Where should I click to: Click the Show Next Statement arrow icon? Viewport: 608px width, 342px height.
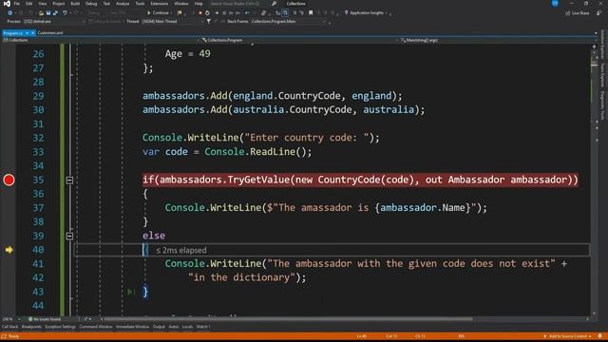[x=217, y=12]
